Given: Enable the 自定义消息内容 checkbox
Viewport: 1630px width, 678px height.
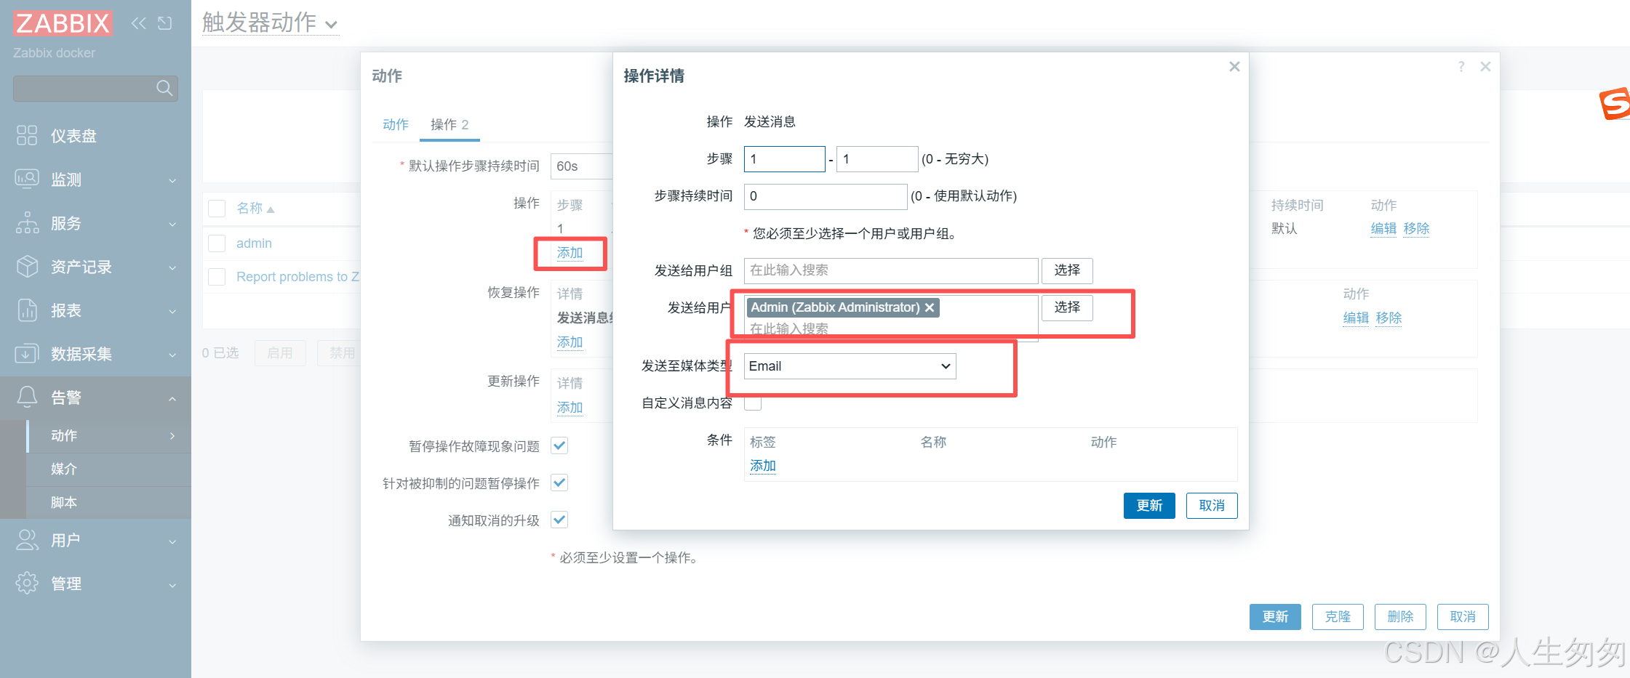Looking at the screenshot, I should click(753, 403).
